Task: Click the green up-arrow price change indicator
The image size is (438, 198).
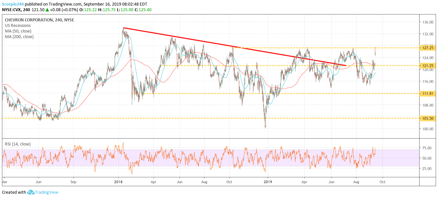Action: click(47, 10)
